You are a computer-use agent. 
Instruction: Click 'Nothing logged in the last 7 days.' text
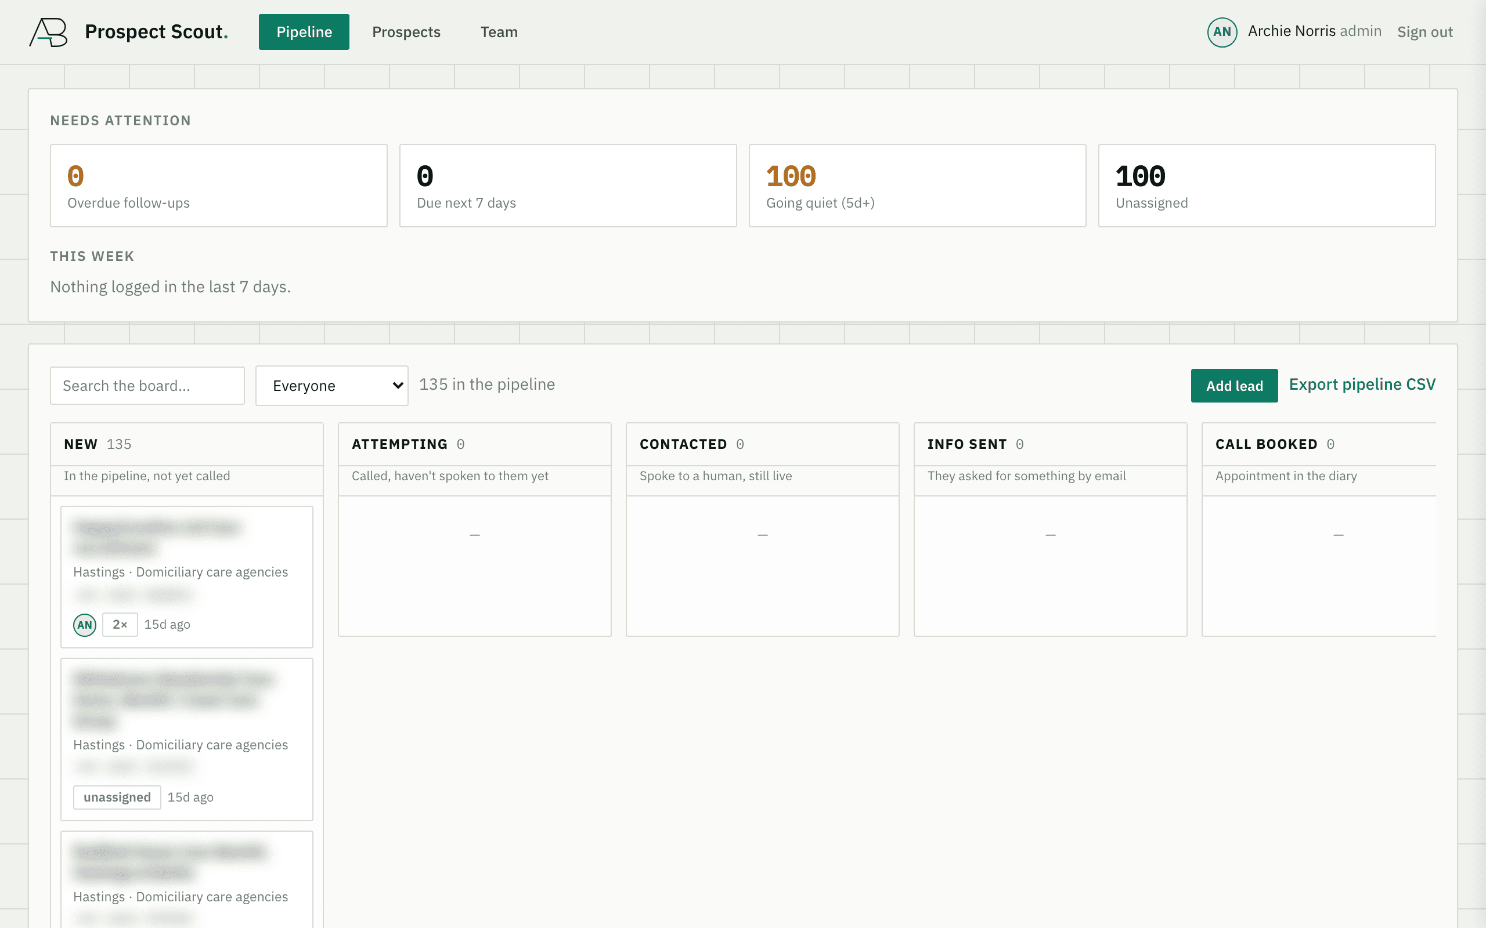click(x=170, y=287)
